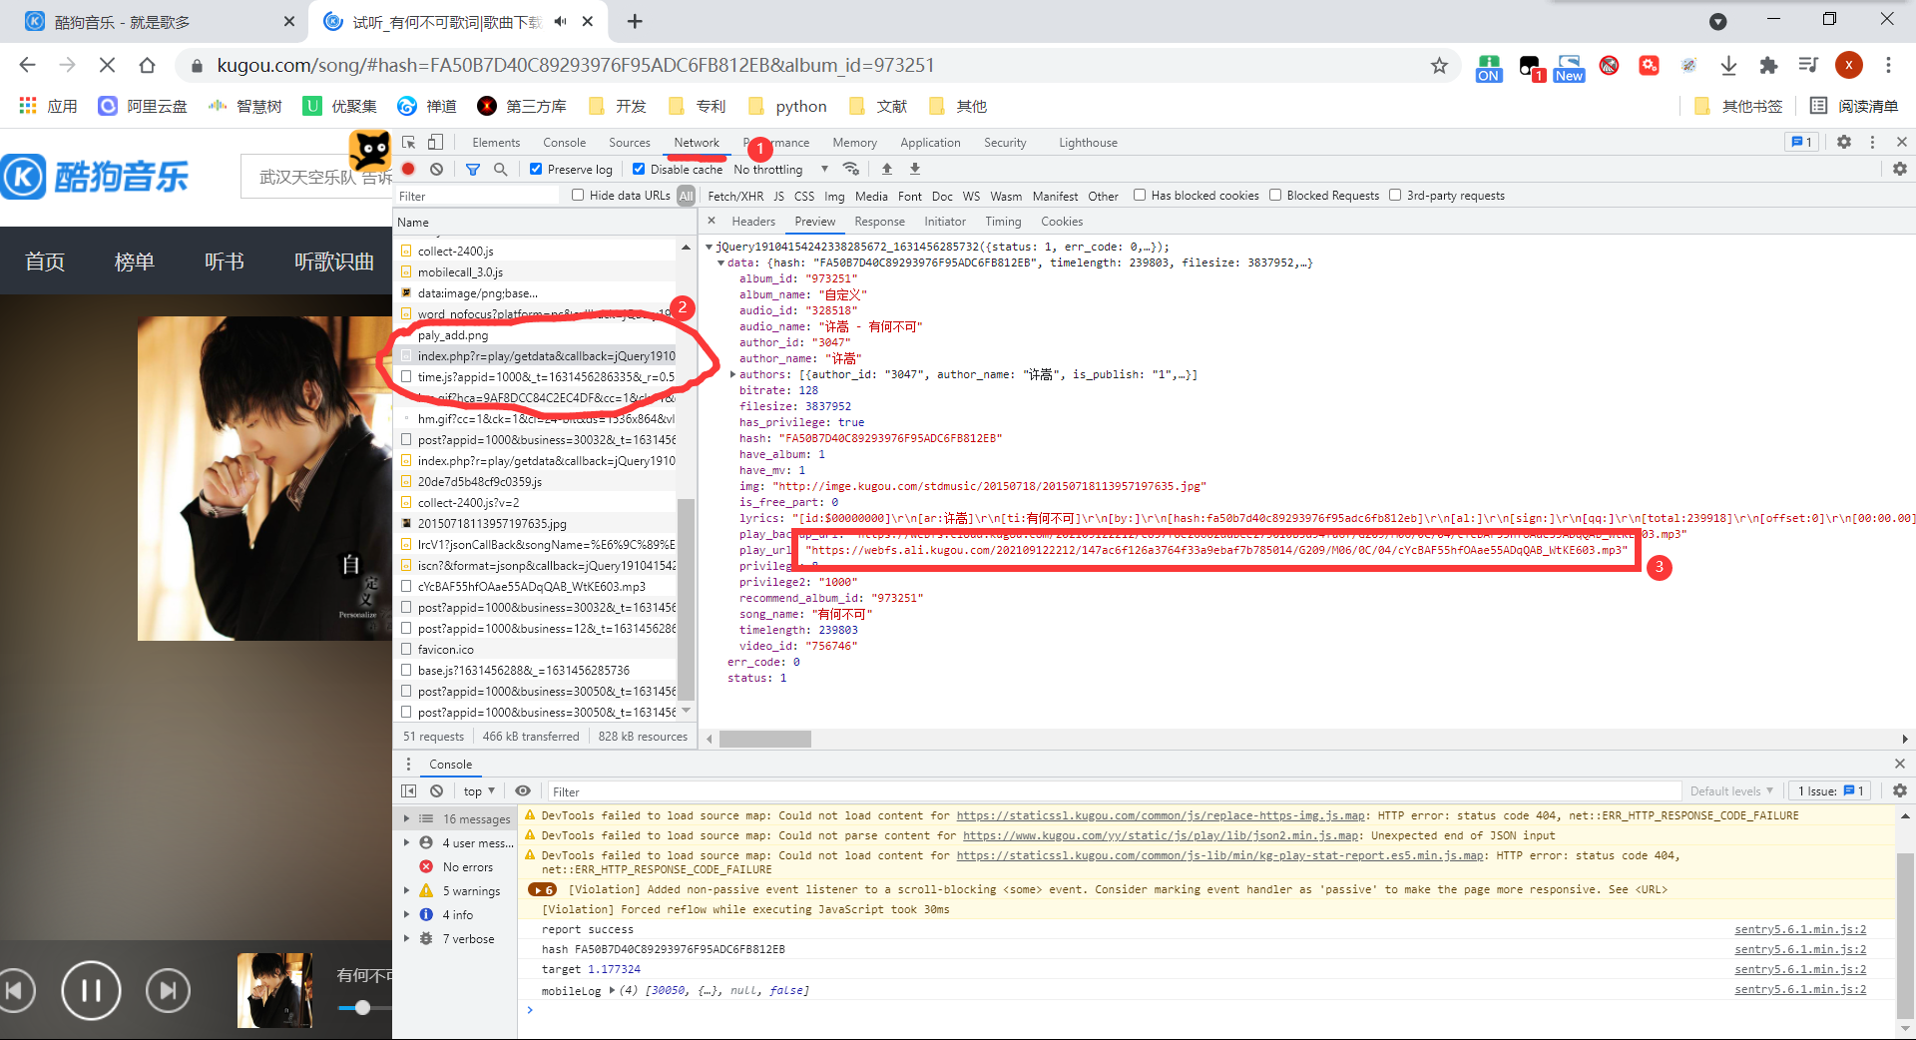Viewport: 1916px width, 1040px height.
Task: Open replace-https-img.js.map source link
Action: (x=1162, y=815)
